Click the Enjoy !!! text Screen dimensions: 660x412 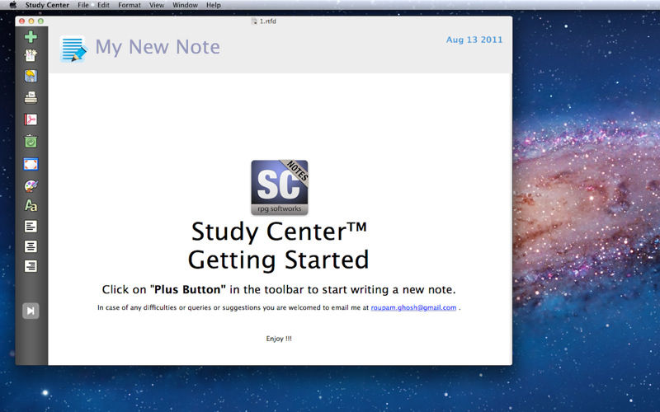pyautogui.click(x=279, y=339)
